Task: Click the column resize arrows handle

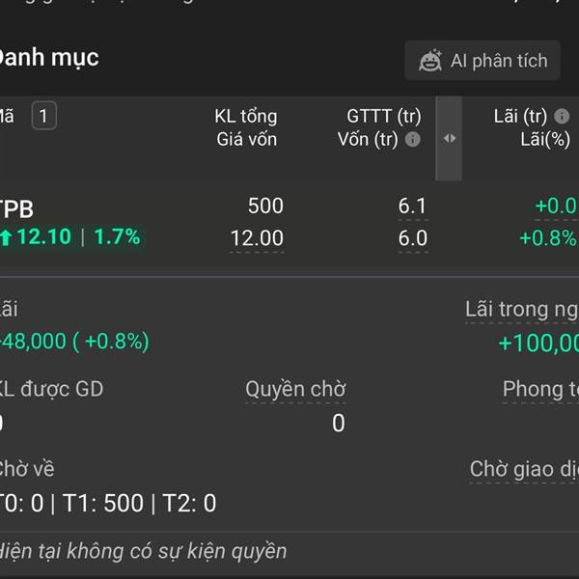Action: (x=449, y=138)
